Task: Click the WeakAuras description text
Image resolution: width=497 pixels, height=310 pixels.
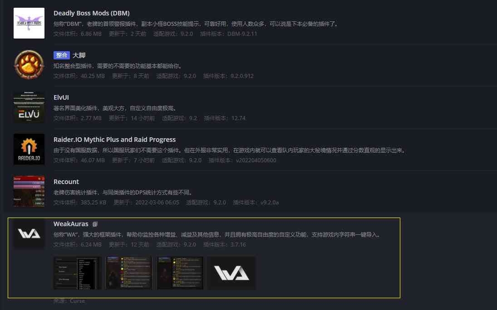Action: tap(217, 235)
